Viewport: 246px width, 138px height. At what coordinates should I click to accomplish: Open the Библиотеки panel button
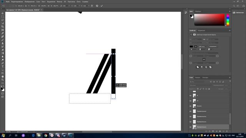point(238,13)
